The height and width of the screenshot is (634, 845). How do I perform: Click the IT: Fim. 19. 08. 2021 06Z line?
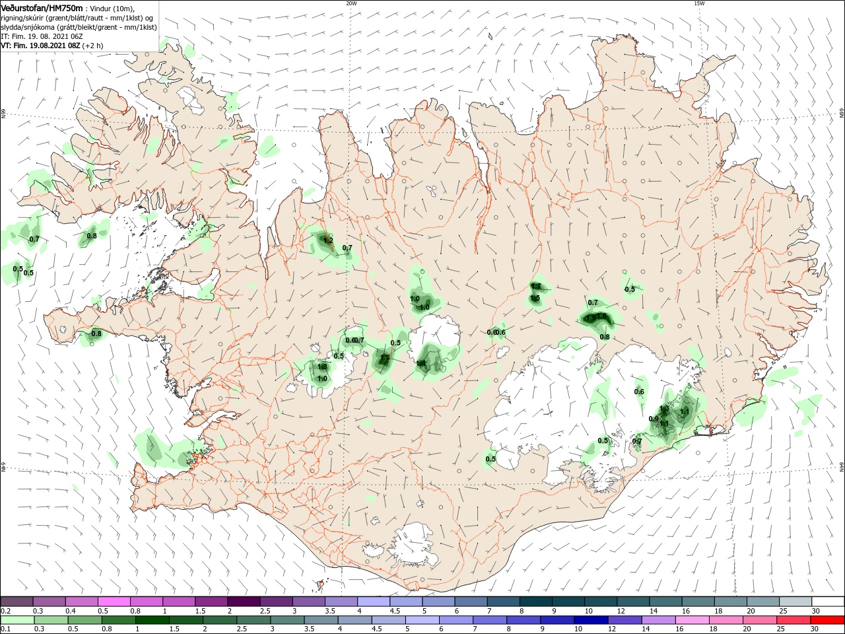41,36
